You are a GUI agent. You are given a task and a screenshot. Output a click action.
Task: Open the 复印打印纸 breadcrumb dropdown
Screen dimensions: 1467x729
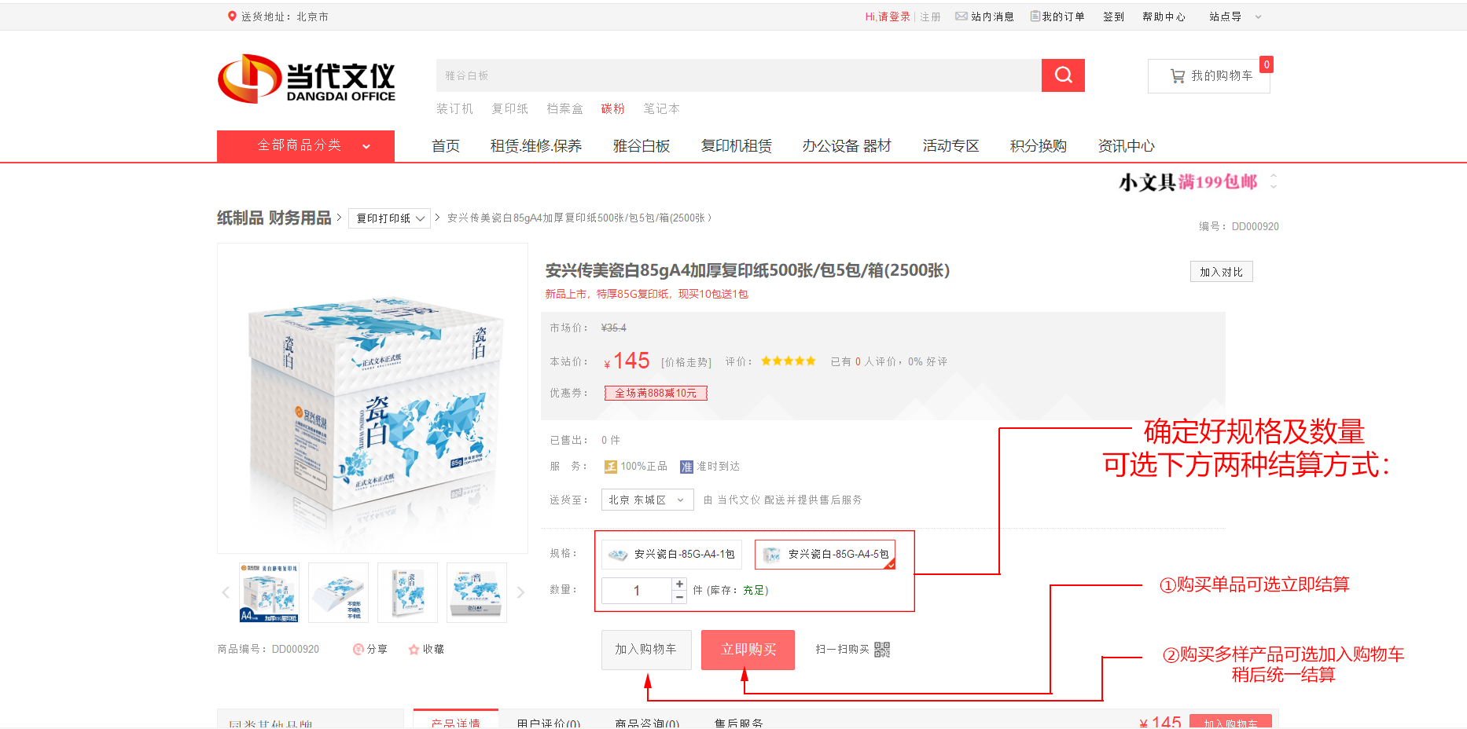pos(389,218)
